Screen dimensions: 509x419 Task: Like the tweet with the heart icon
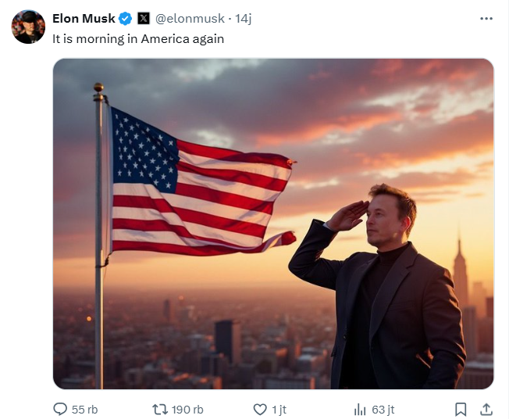point(261,409)
